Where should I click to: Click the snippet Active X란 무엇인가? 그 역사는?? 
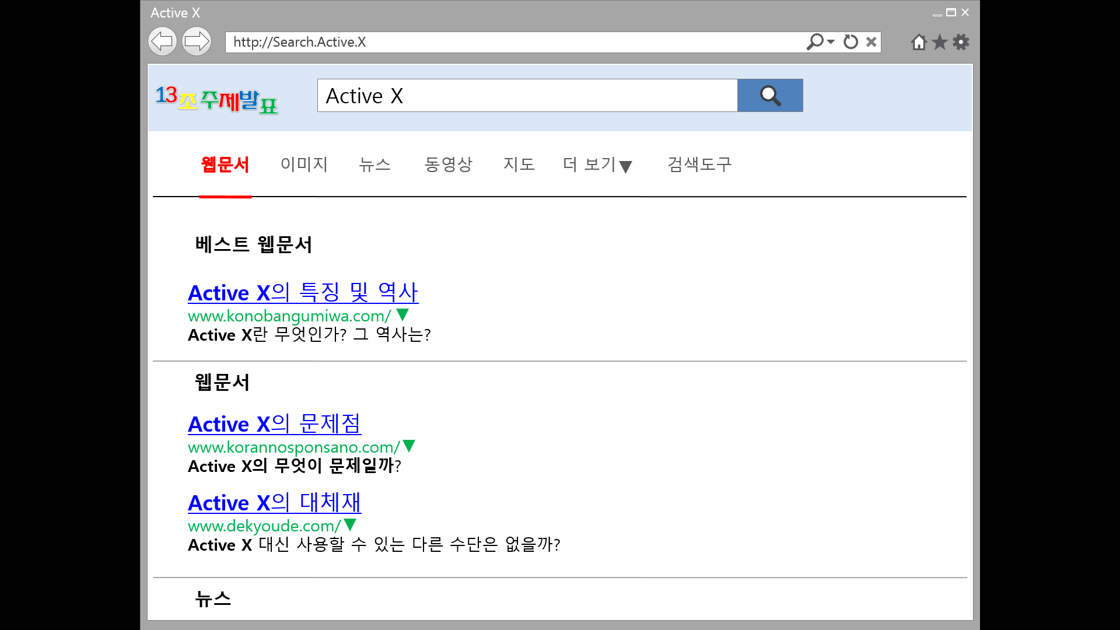pos(309,335)
